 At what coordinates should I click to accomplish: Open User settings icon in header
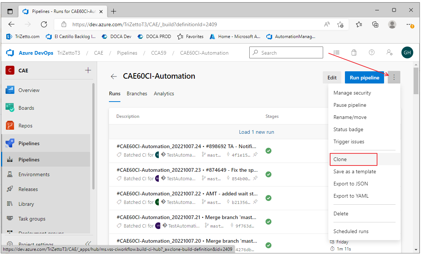pos(389,53)
